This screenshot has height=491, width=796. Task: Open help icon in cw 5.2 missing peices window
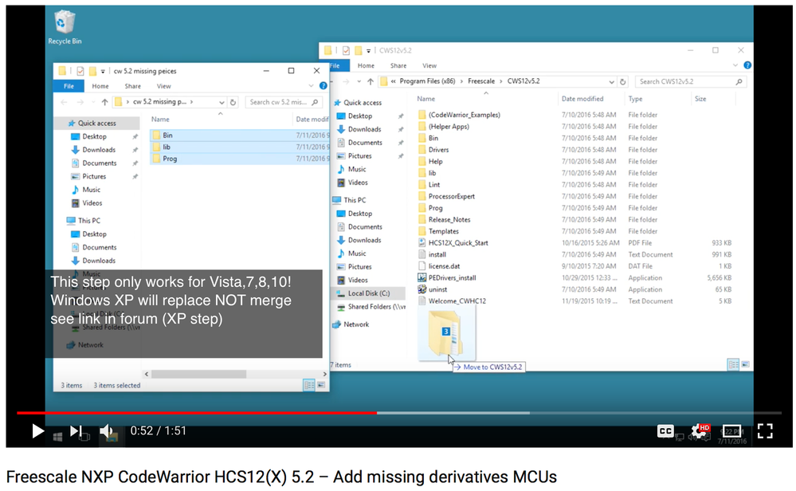[323, 86]
